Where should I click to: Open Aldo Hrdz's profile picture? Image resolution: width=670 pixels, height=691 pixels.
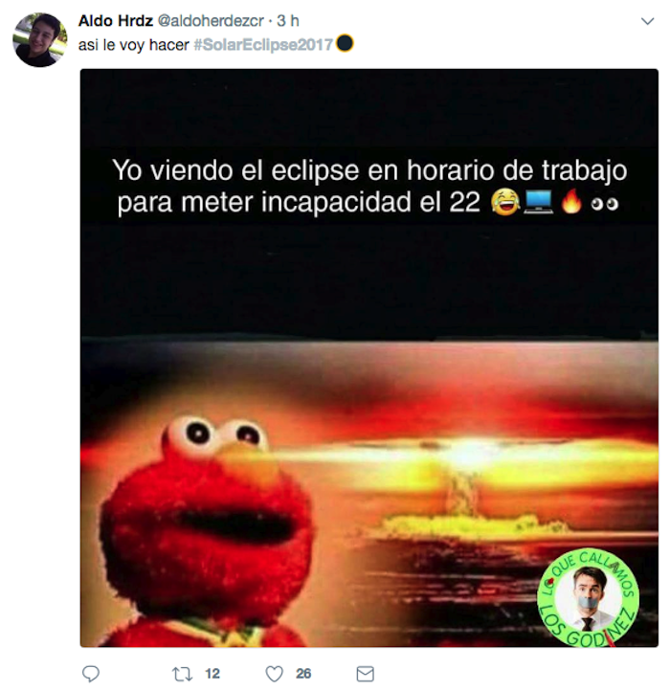click(x=39, y=39)
